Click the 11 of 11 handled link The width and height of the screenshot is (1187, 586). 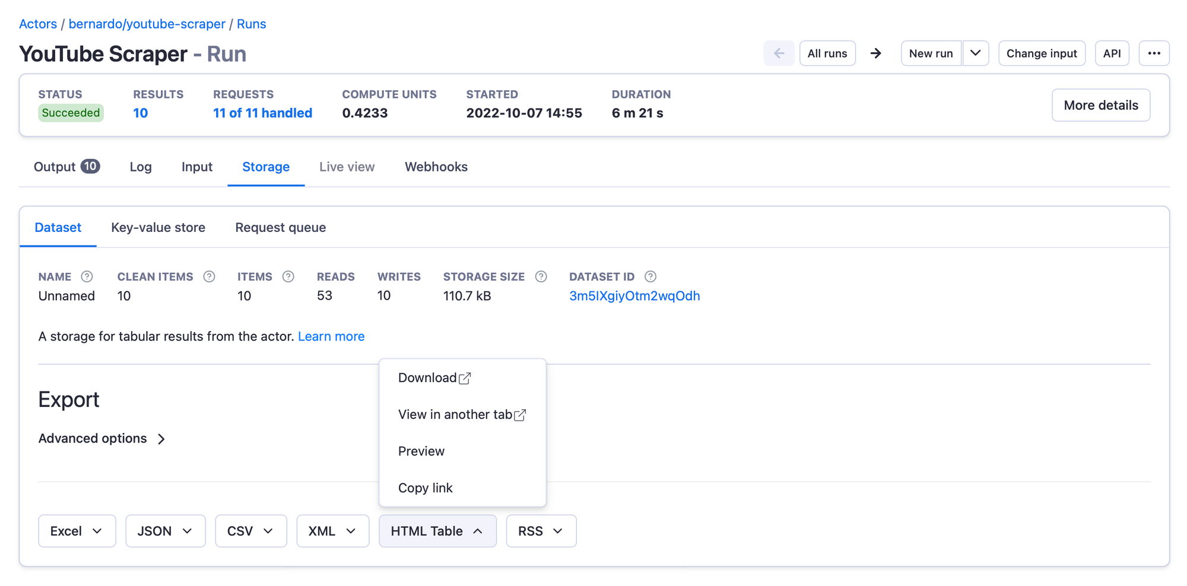click(x=263, y=113)
